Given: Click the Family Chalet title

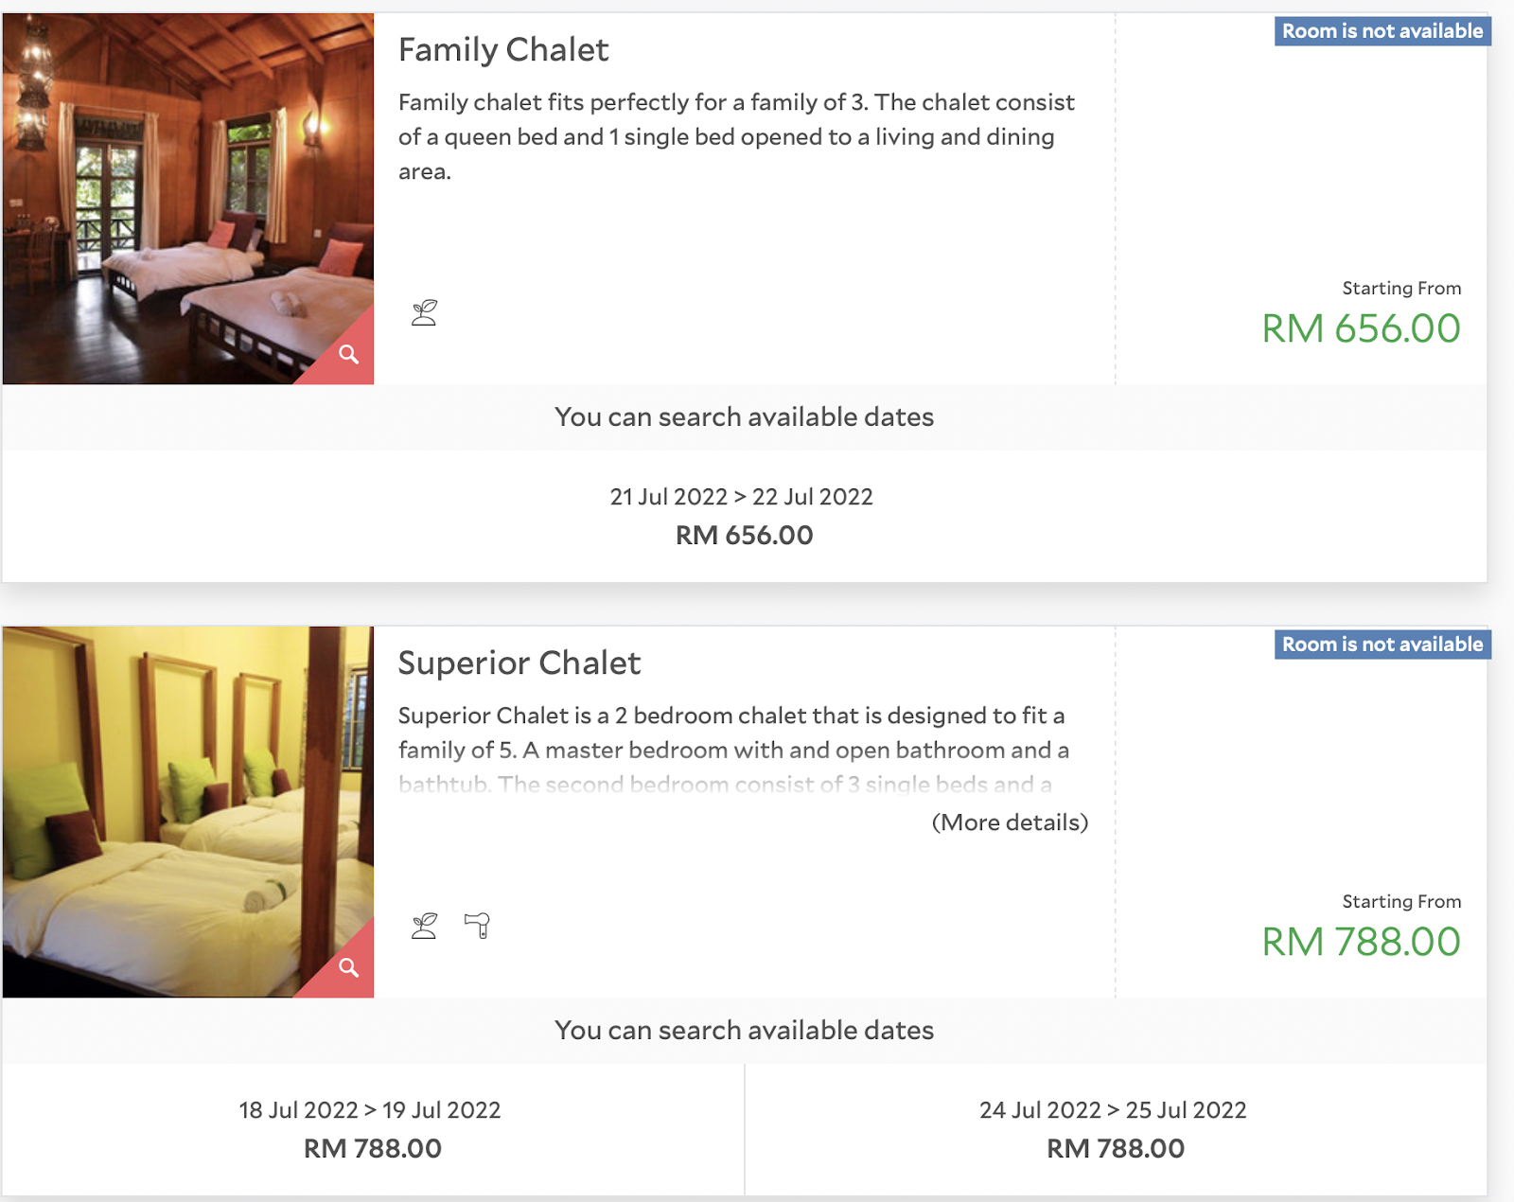Looking at the screenshot, I should (x=503, y=50).
